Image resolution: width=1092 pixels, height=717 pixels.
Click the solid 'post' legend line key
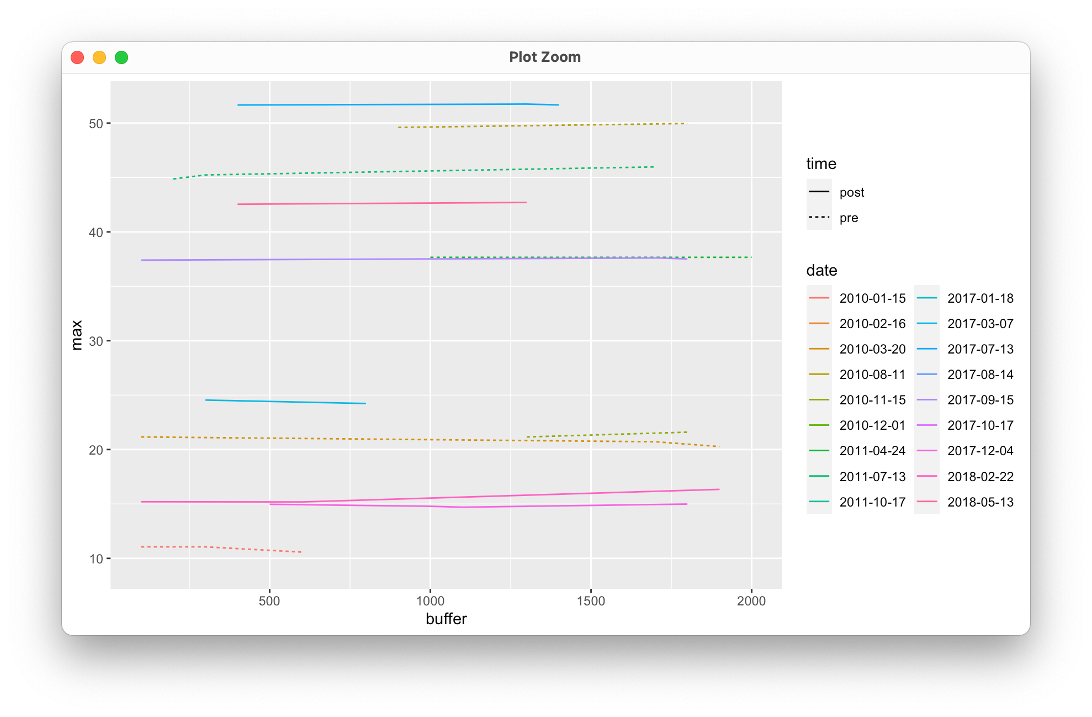coord(819,192)
